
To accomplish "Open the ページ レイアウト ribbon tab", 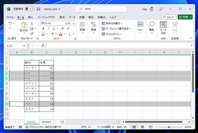I will point(46,17).
